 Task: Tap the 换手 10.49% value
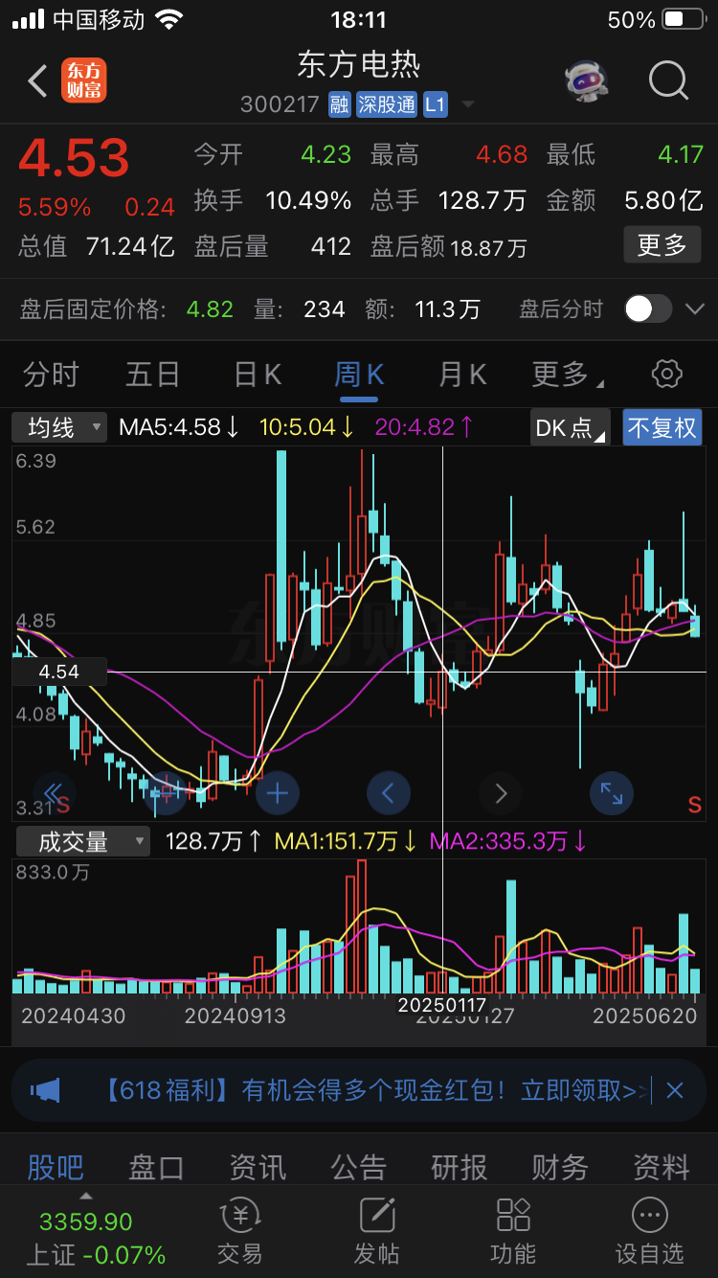click(x=308, y=200)
